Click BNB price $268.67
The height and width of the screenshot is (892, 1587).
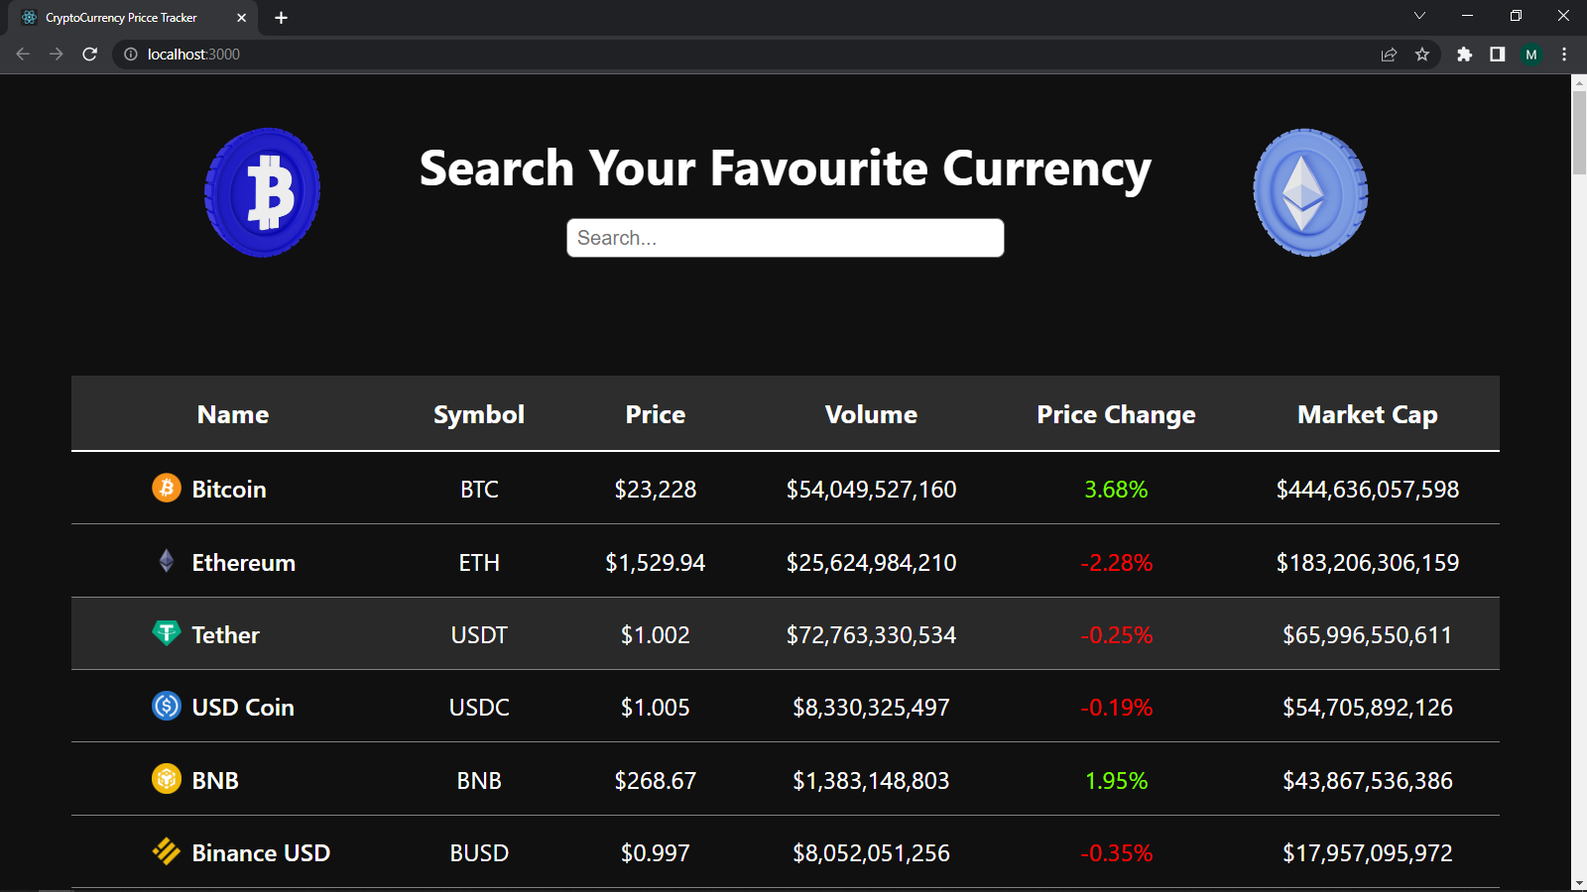656,781
